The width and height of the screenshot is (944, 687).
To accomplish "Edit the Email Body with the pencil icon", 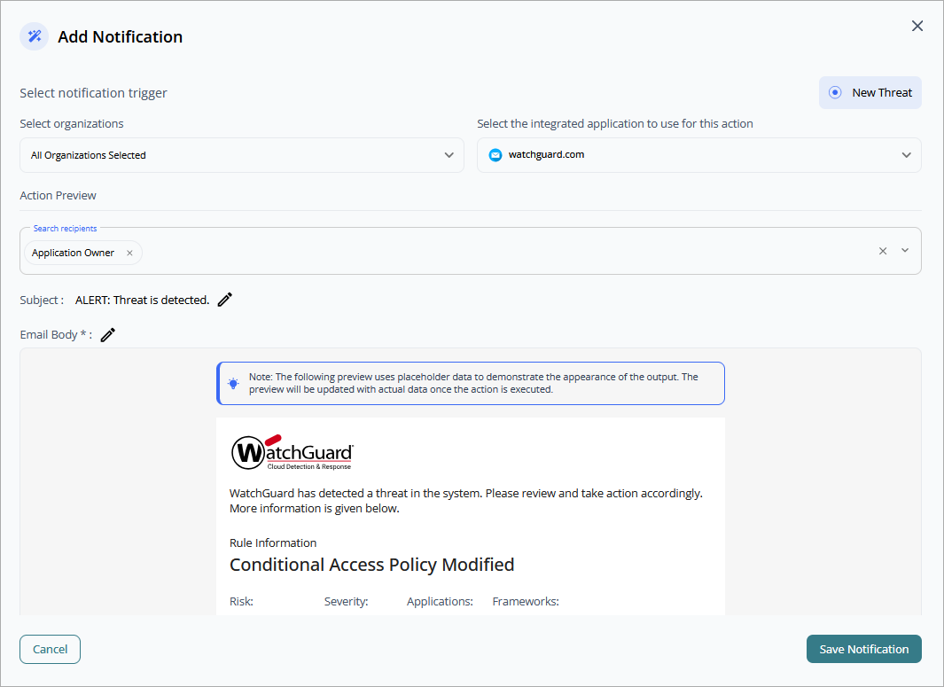I will pyautogui.click(x=108, y=335).
